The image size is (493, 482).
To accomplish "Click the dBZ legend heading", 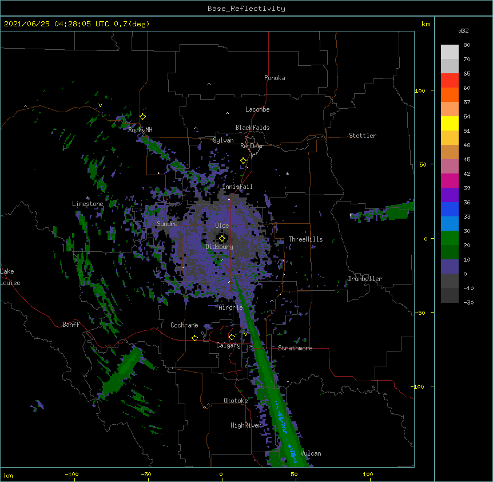I will pos(463,31).
